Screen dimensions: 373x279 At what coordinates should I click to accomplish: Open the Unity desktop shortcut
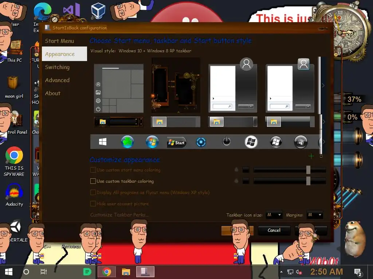click(15, 227)
